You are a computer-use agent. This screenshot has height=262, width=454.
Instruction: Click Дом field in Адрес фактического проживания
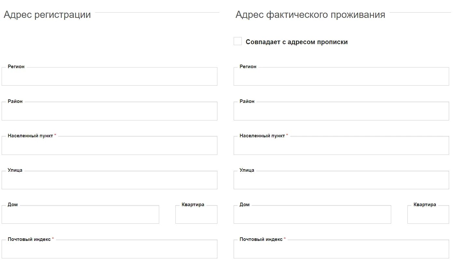312,214
